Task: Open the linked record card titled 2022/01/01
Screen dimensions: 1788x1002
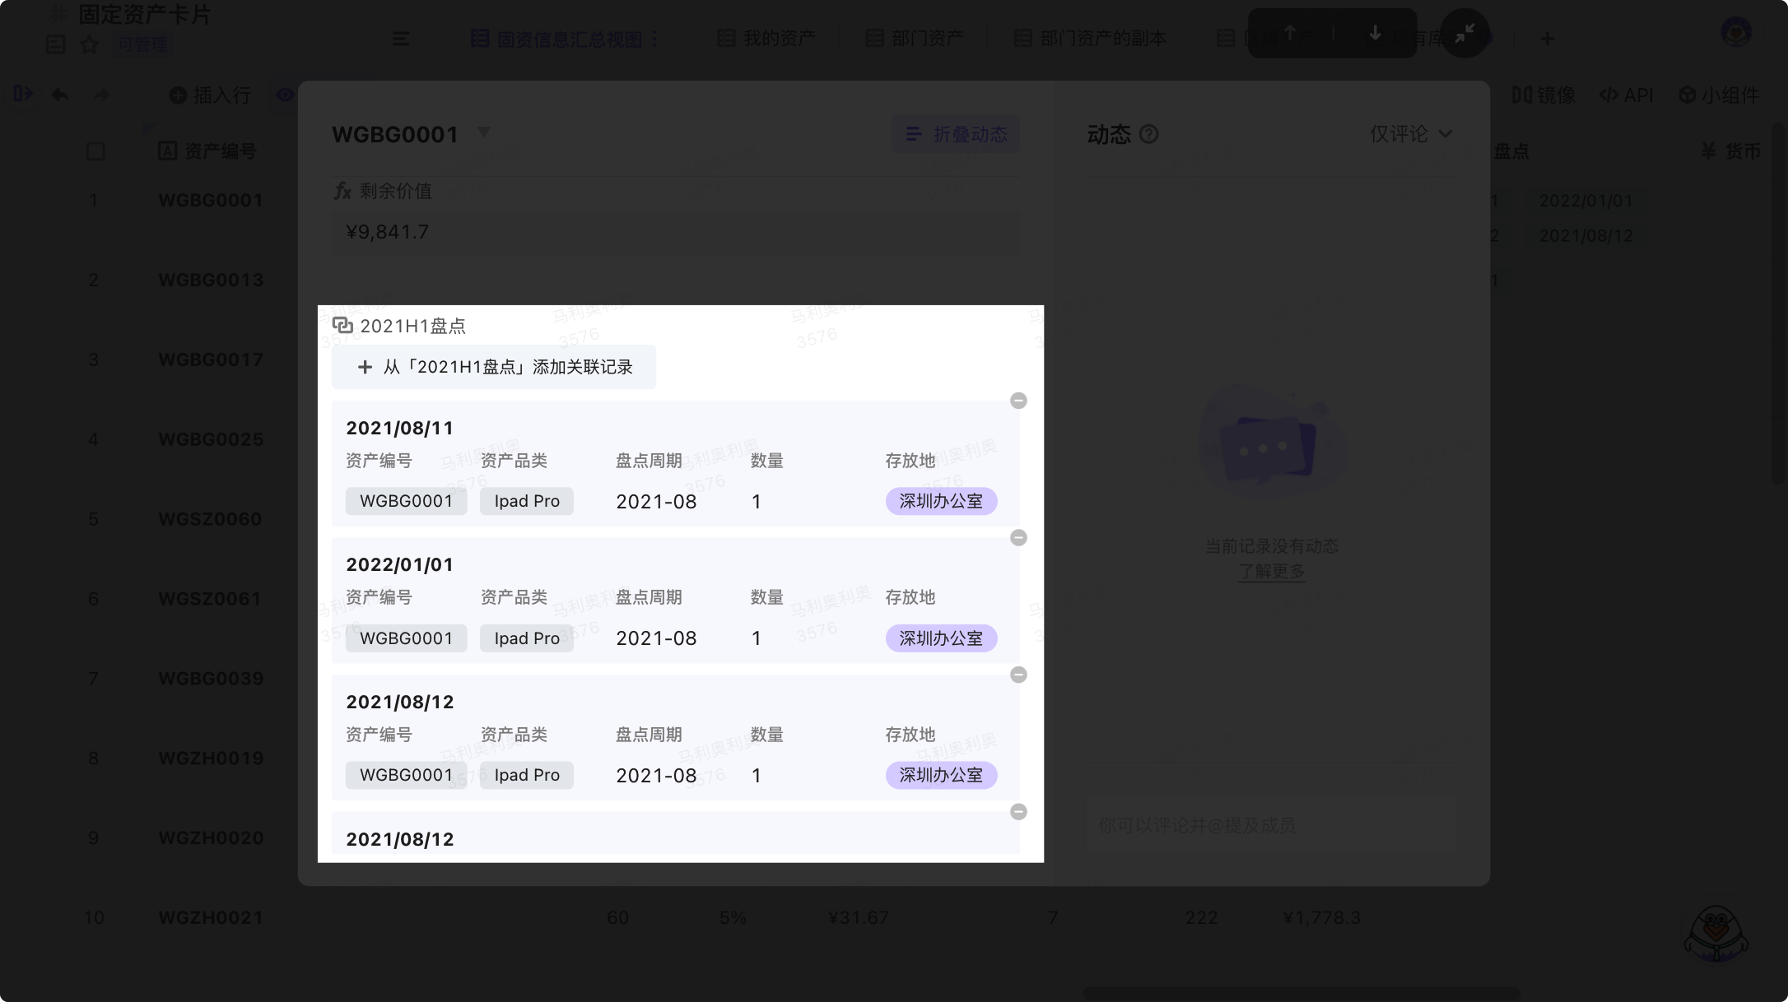Action: point(675,601)
